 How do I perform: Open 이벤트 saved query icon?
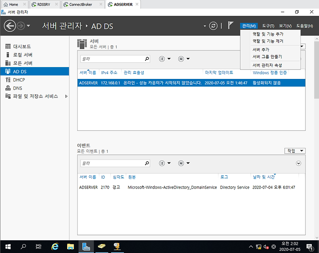181,163
